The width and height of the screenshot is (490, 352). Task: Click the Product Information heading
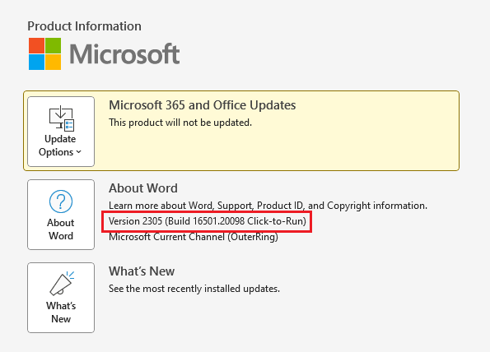pos(84,26)
